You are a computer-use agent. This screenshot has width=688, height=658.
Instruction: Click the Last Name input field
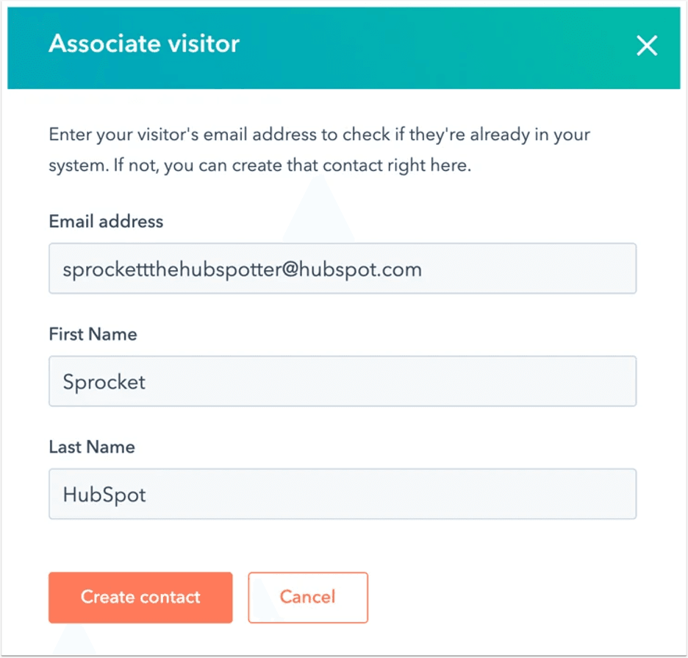click(x=342, y=494)
